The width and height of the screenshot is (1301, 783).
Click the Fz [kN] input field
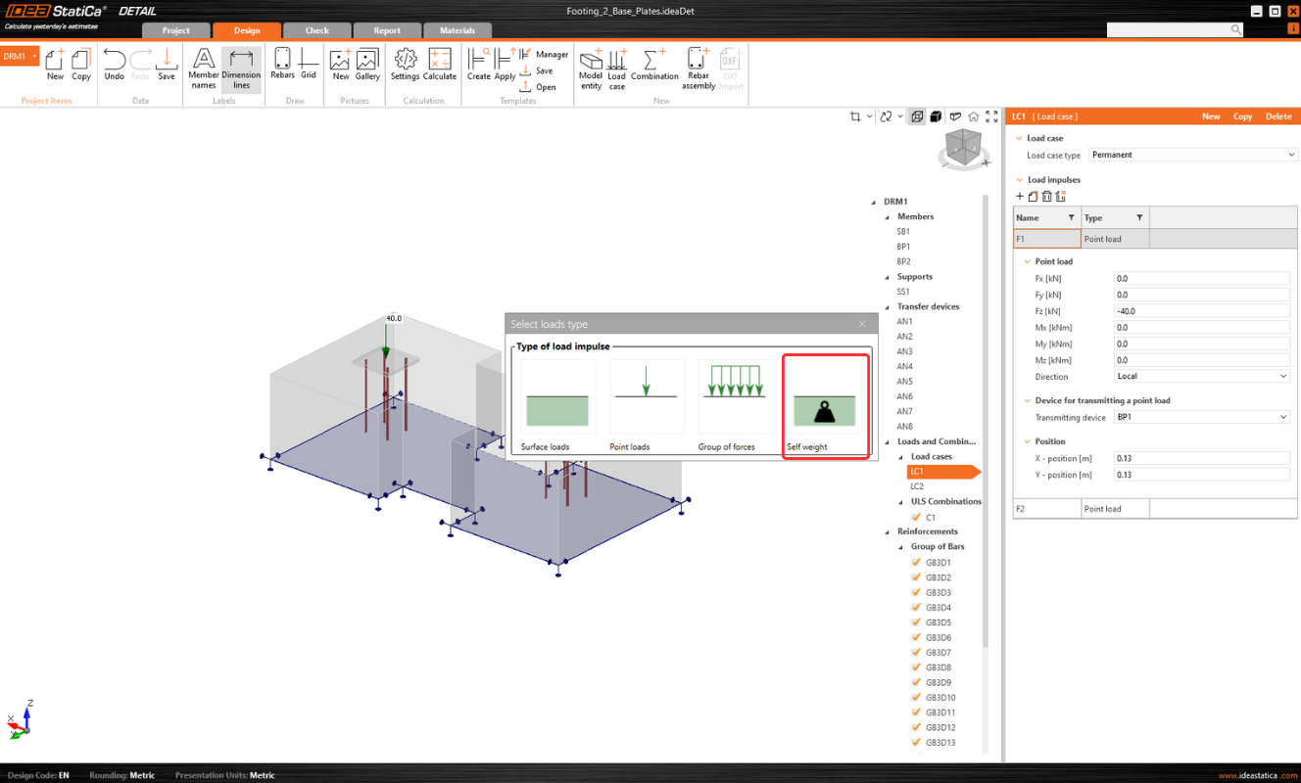[1201, 311]
